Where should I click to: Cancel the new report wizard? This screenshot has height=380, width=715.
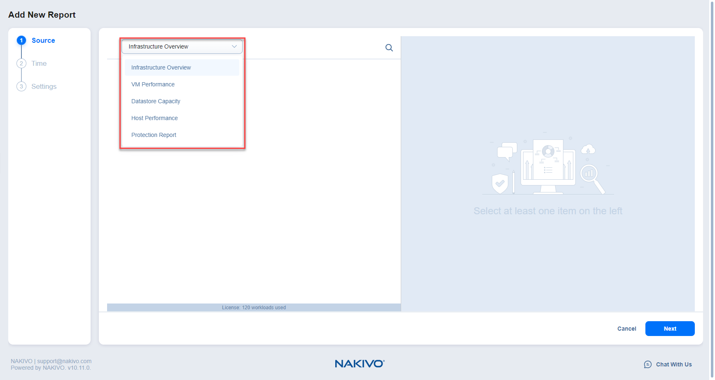click(626, 329)
